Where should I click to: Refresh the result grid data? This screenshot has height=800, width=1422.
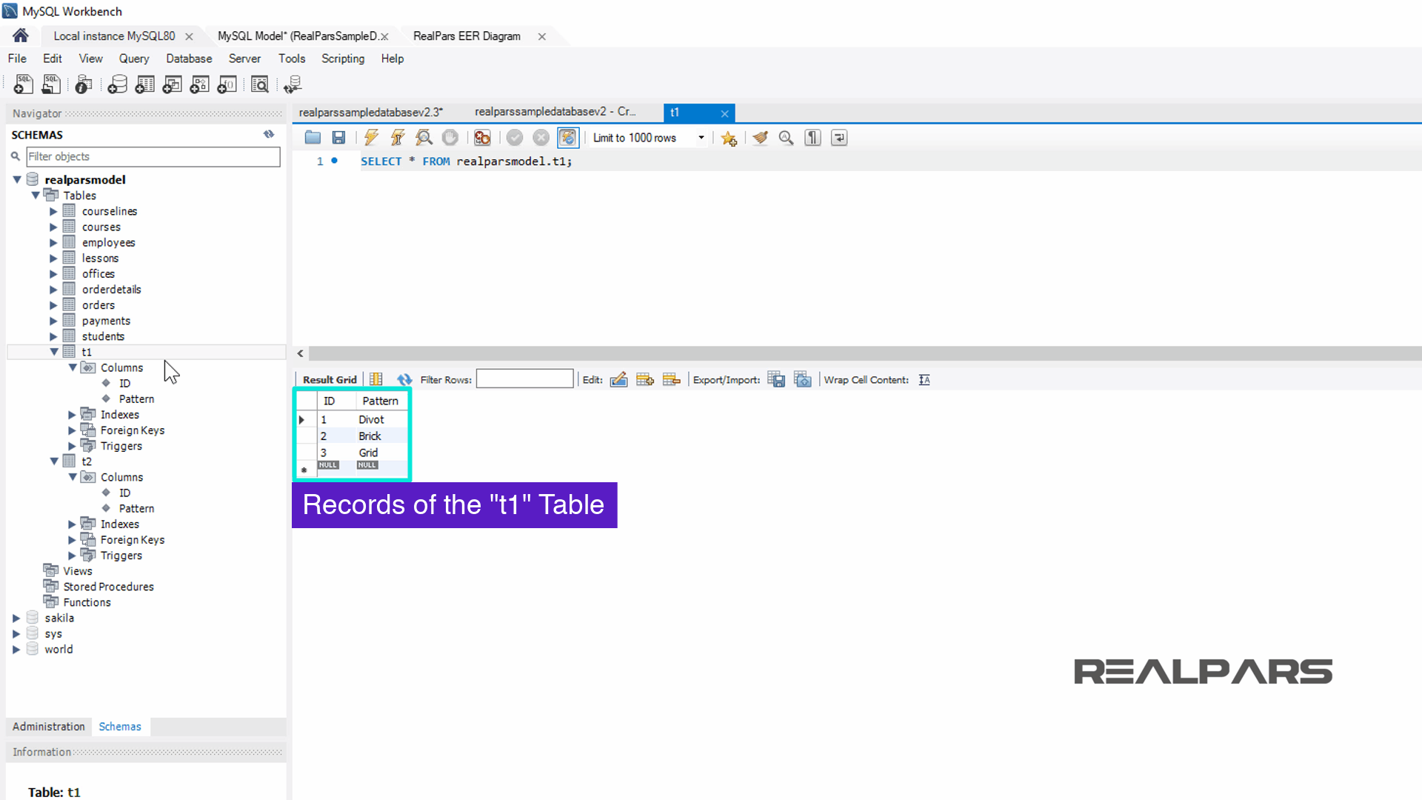point(404,379)
